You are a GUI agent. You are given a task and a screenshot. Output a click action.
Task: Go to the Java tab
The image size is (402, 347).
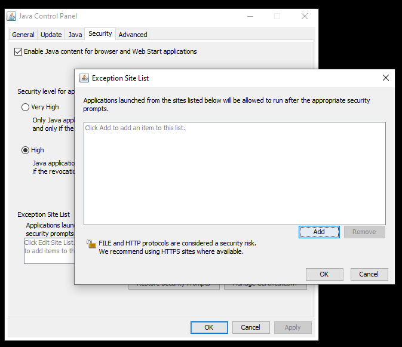click(75, 35)
